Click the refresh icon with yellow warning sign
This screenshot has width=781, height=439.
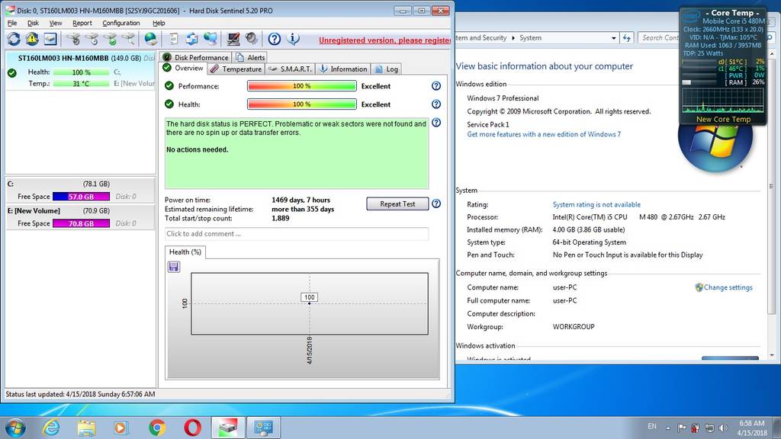click(32, 39)
